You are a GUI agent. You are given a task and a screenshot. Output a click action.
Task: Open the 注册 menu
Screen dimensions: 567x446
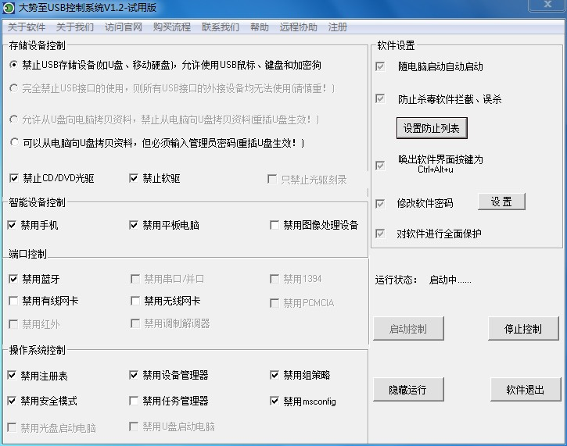pyautogui.click(x=337, y=27)
